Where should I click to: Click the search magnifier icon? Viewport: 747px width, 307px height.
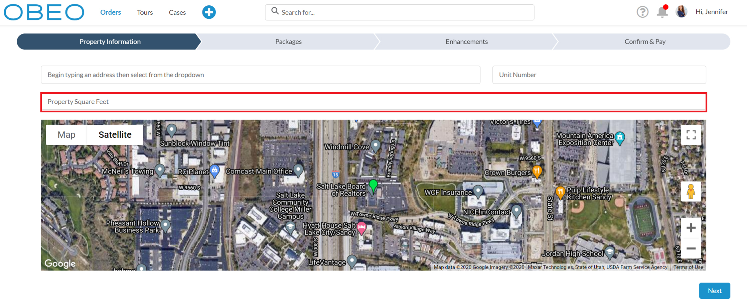click(x=275, y=11)
